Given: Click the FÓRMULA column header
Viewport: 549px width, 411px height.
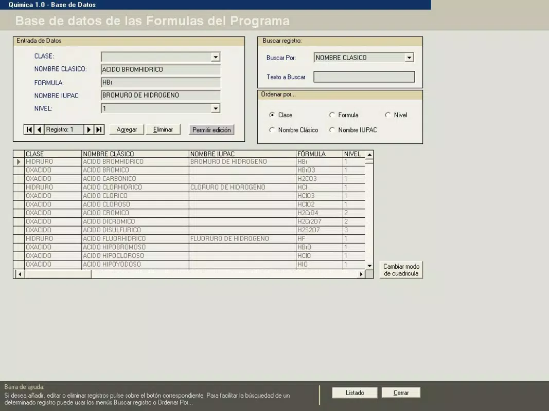Looking at the screenshot, I should [320, 154].
